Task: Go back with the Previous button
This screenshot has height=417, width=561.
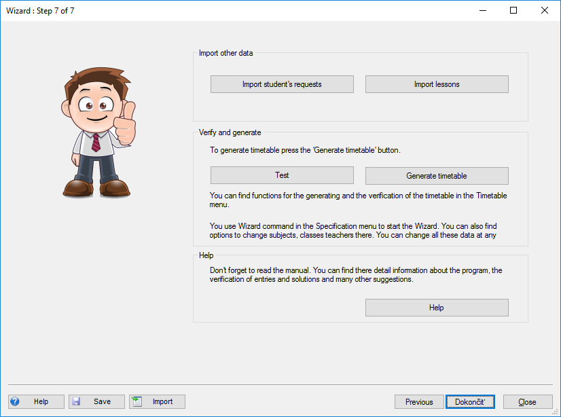Action: pyautogui.click(x=419, y=402)
